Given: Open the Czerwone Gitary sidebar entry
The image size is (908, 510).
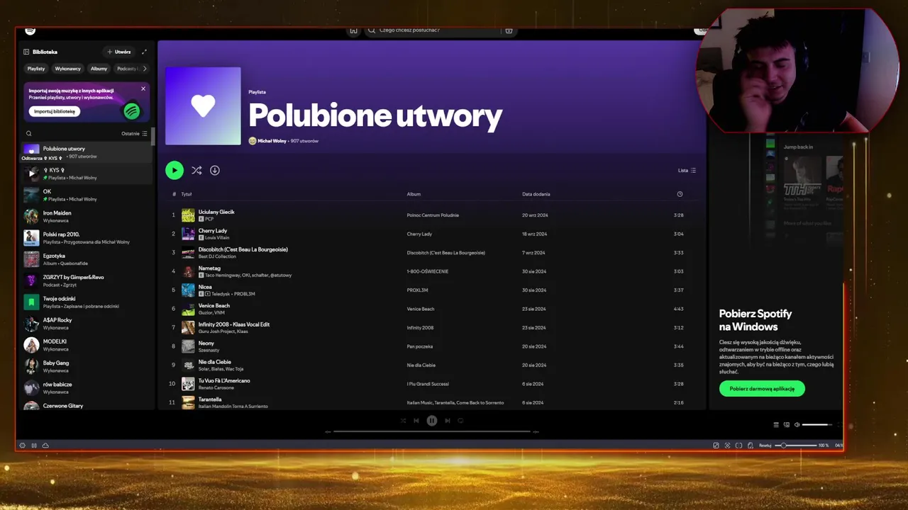Looking at the screenshot, I should 87,406.
